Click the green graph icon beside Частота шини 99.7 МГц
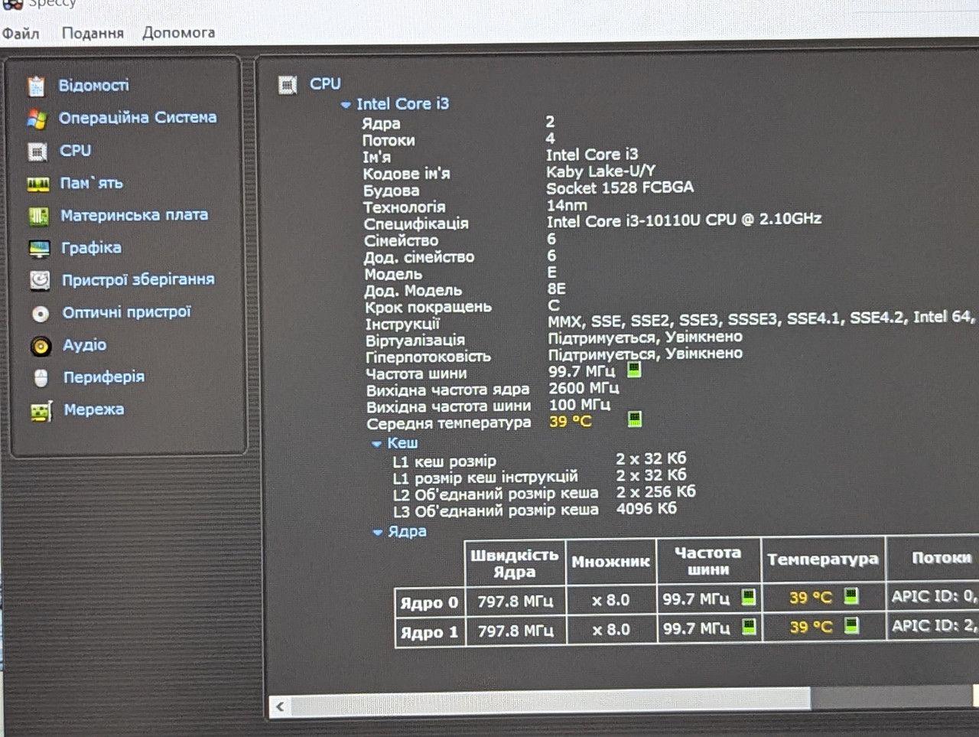 [634, 370]
